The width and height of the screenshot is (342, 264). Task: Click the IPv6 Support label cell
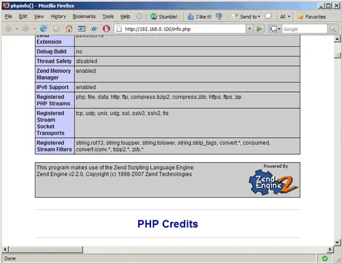pos(55,87)
